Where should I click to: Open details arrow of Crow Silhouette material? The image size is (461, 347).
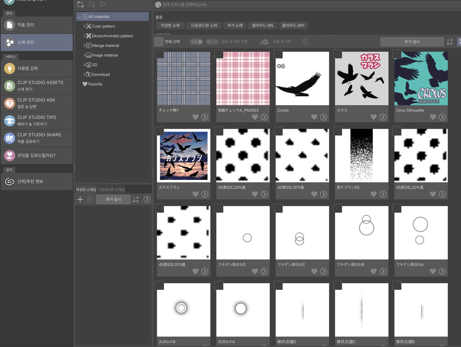pyautogui.click(x=442, y=117)
